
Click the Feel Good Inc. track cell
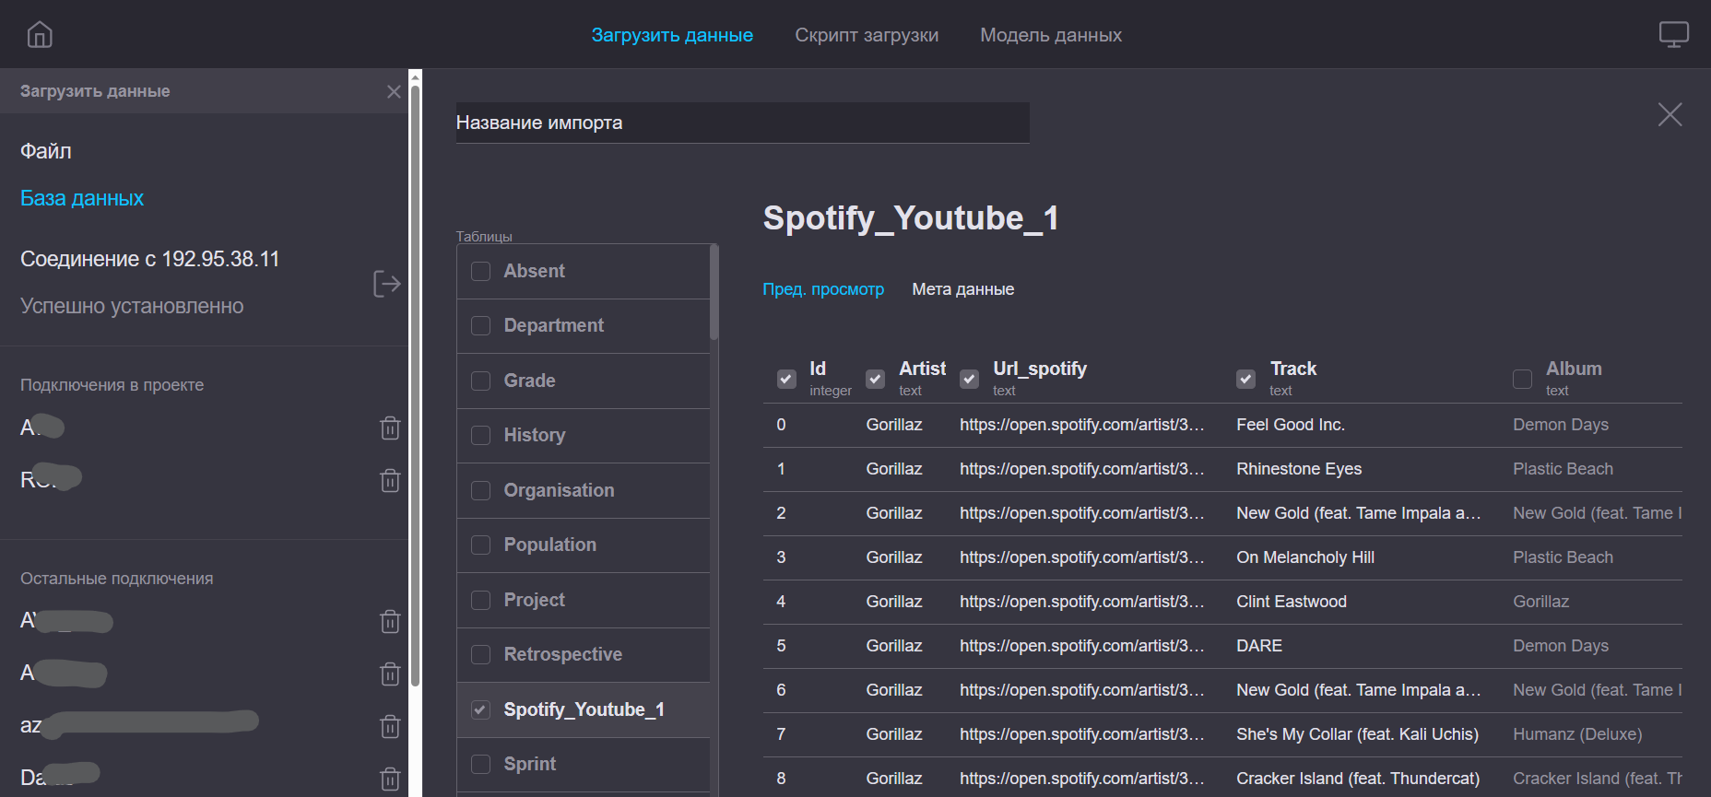1290,425
